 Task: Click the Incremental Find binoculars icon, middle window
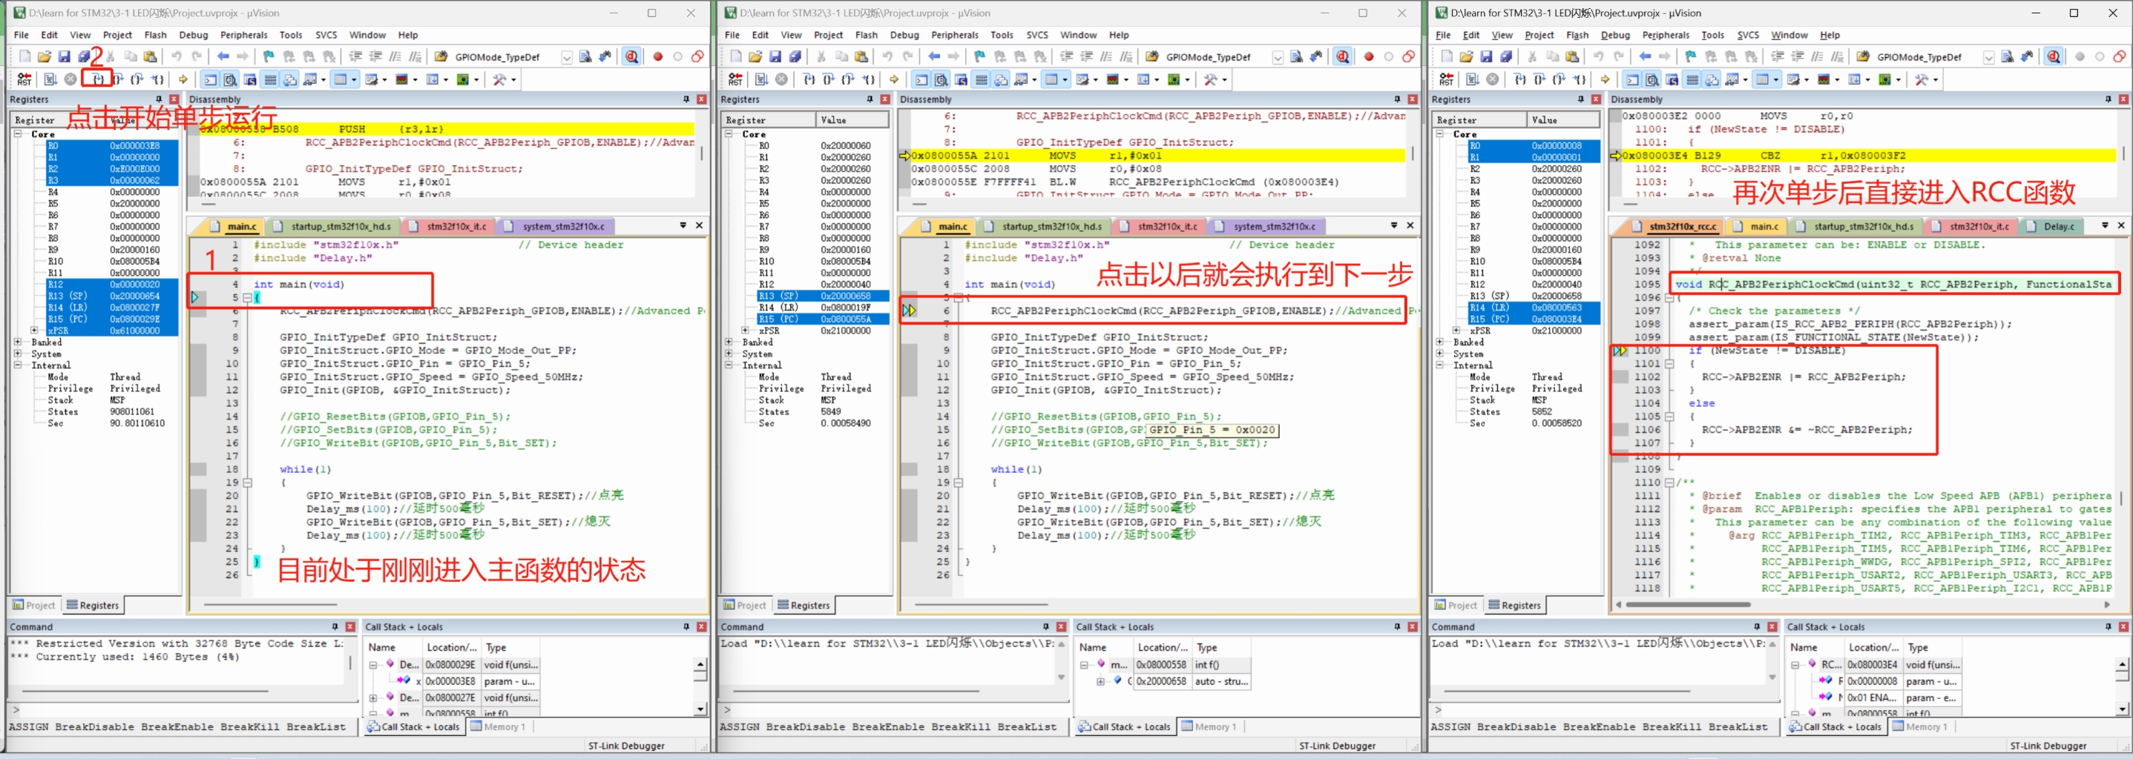point(1315,56)
